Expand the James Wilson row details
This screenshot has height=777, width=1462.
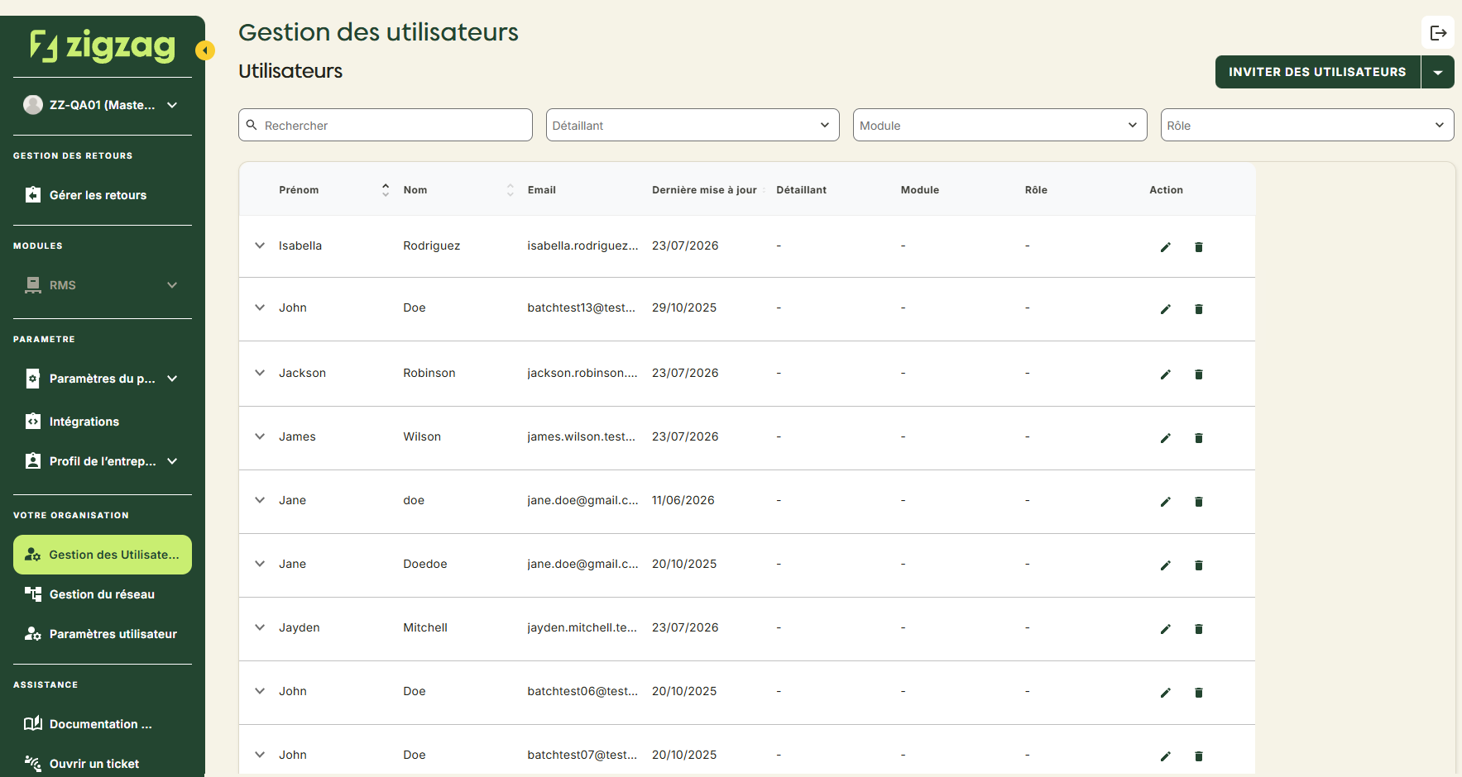point(260,436)
